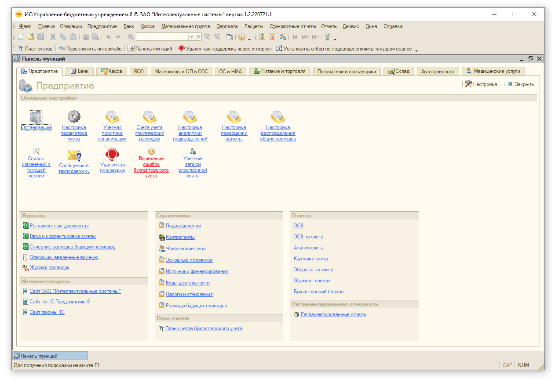Open the Настройка переоценки валюты icon
Screen dimensions: 555x382
tap(234, 117)
